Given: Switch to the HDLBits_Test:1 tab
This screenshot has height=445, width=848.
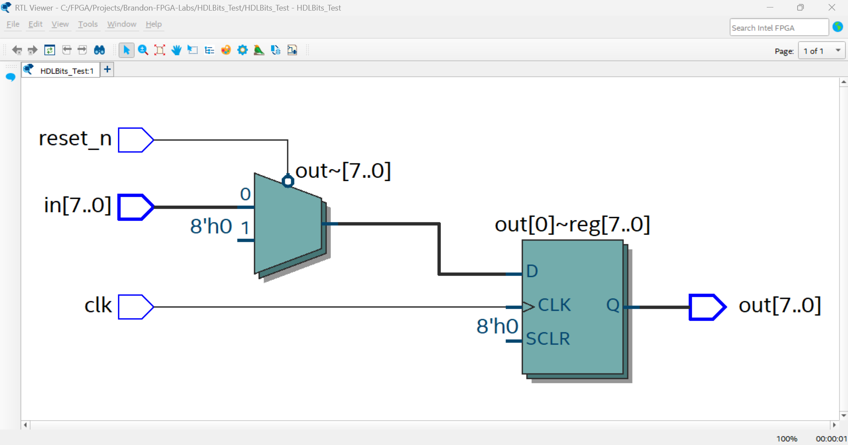Looking at the screenshot, I should [66, 71].
